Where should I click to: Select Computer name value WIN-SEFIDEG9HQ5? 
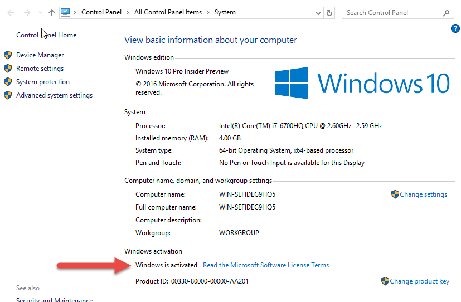(247, 194)
